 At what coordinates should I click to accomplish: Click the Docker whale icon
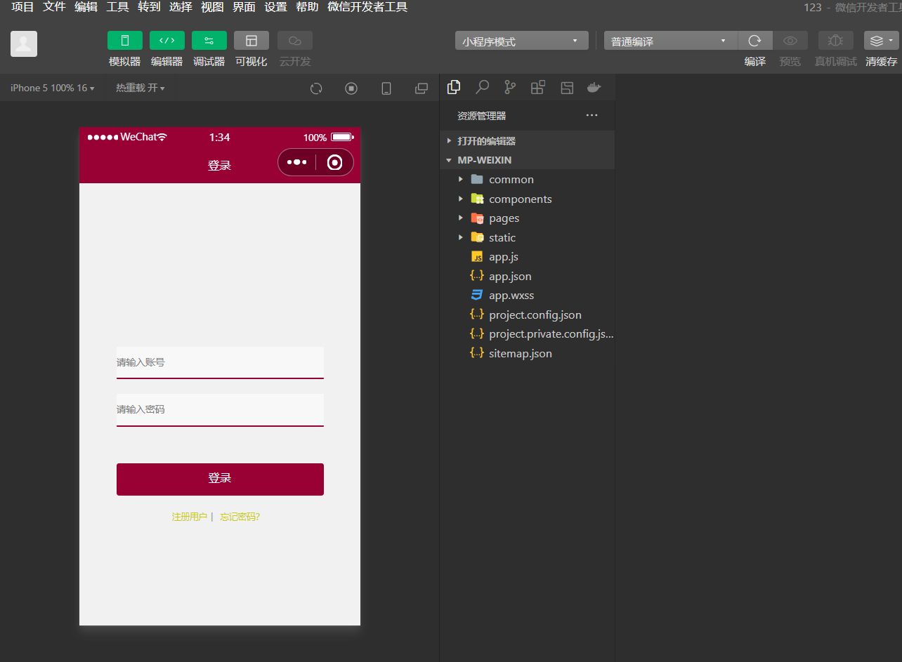coord(594,87)
